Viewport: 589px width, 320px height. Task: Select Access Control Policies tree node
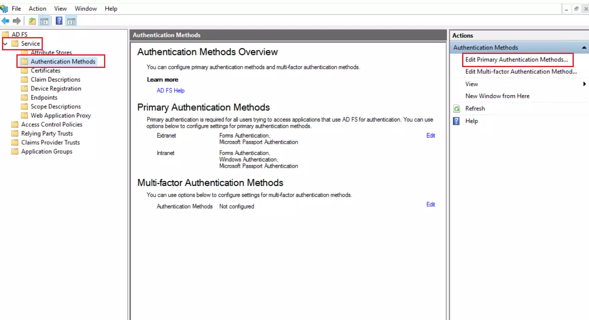coord(52,125)
